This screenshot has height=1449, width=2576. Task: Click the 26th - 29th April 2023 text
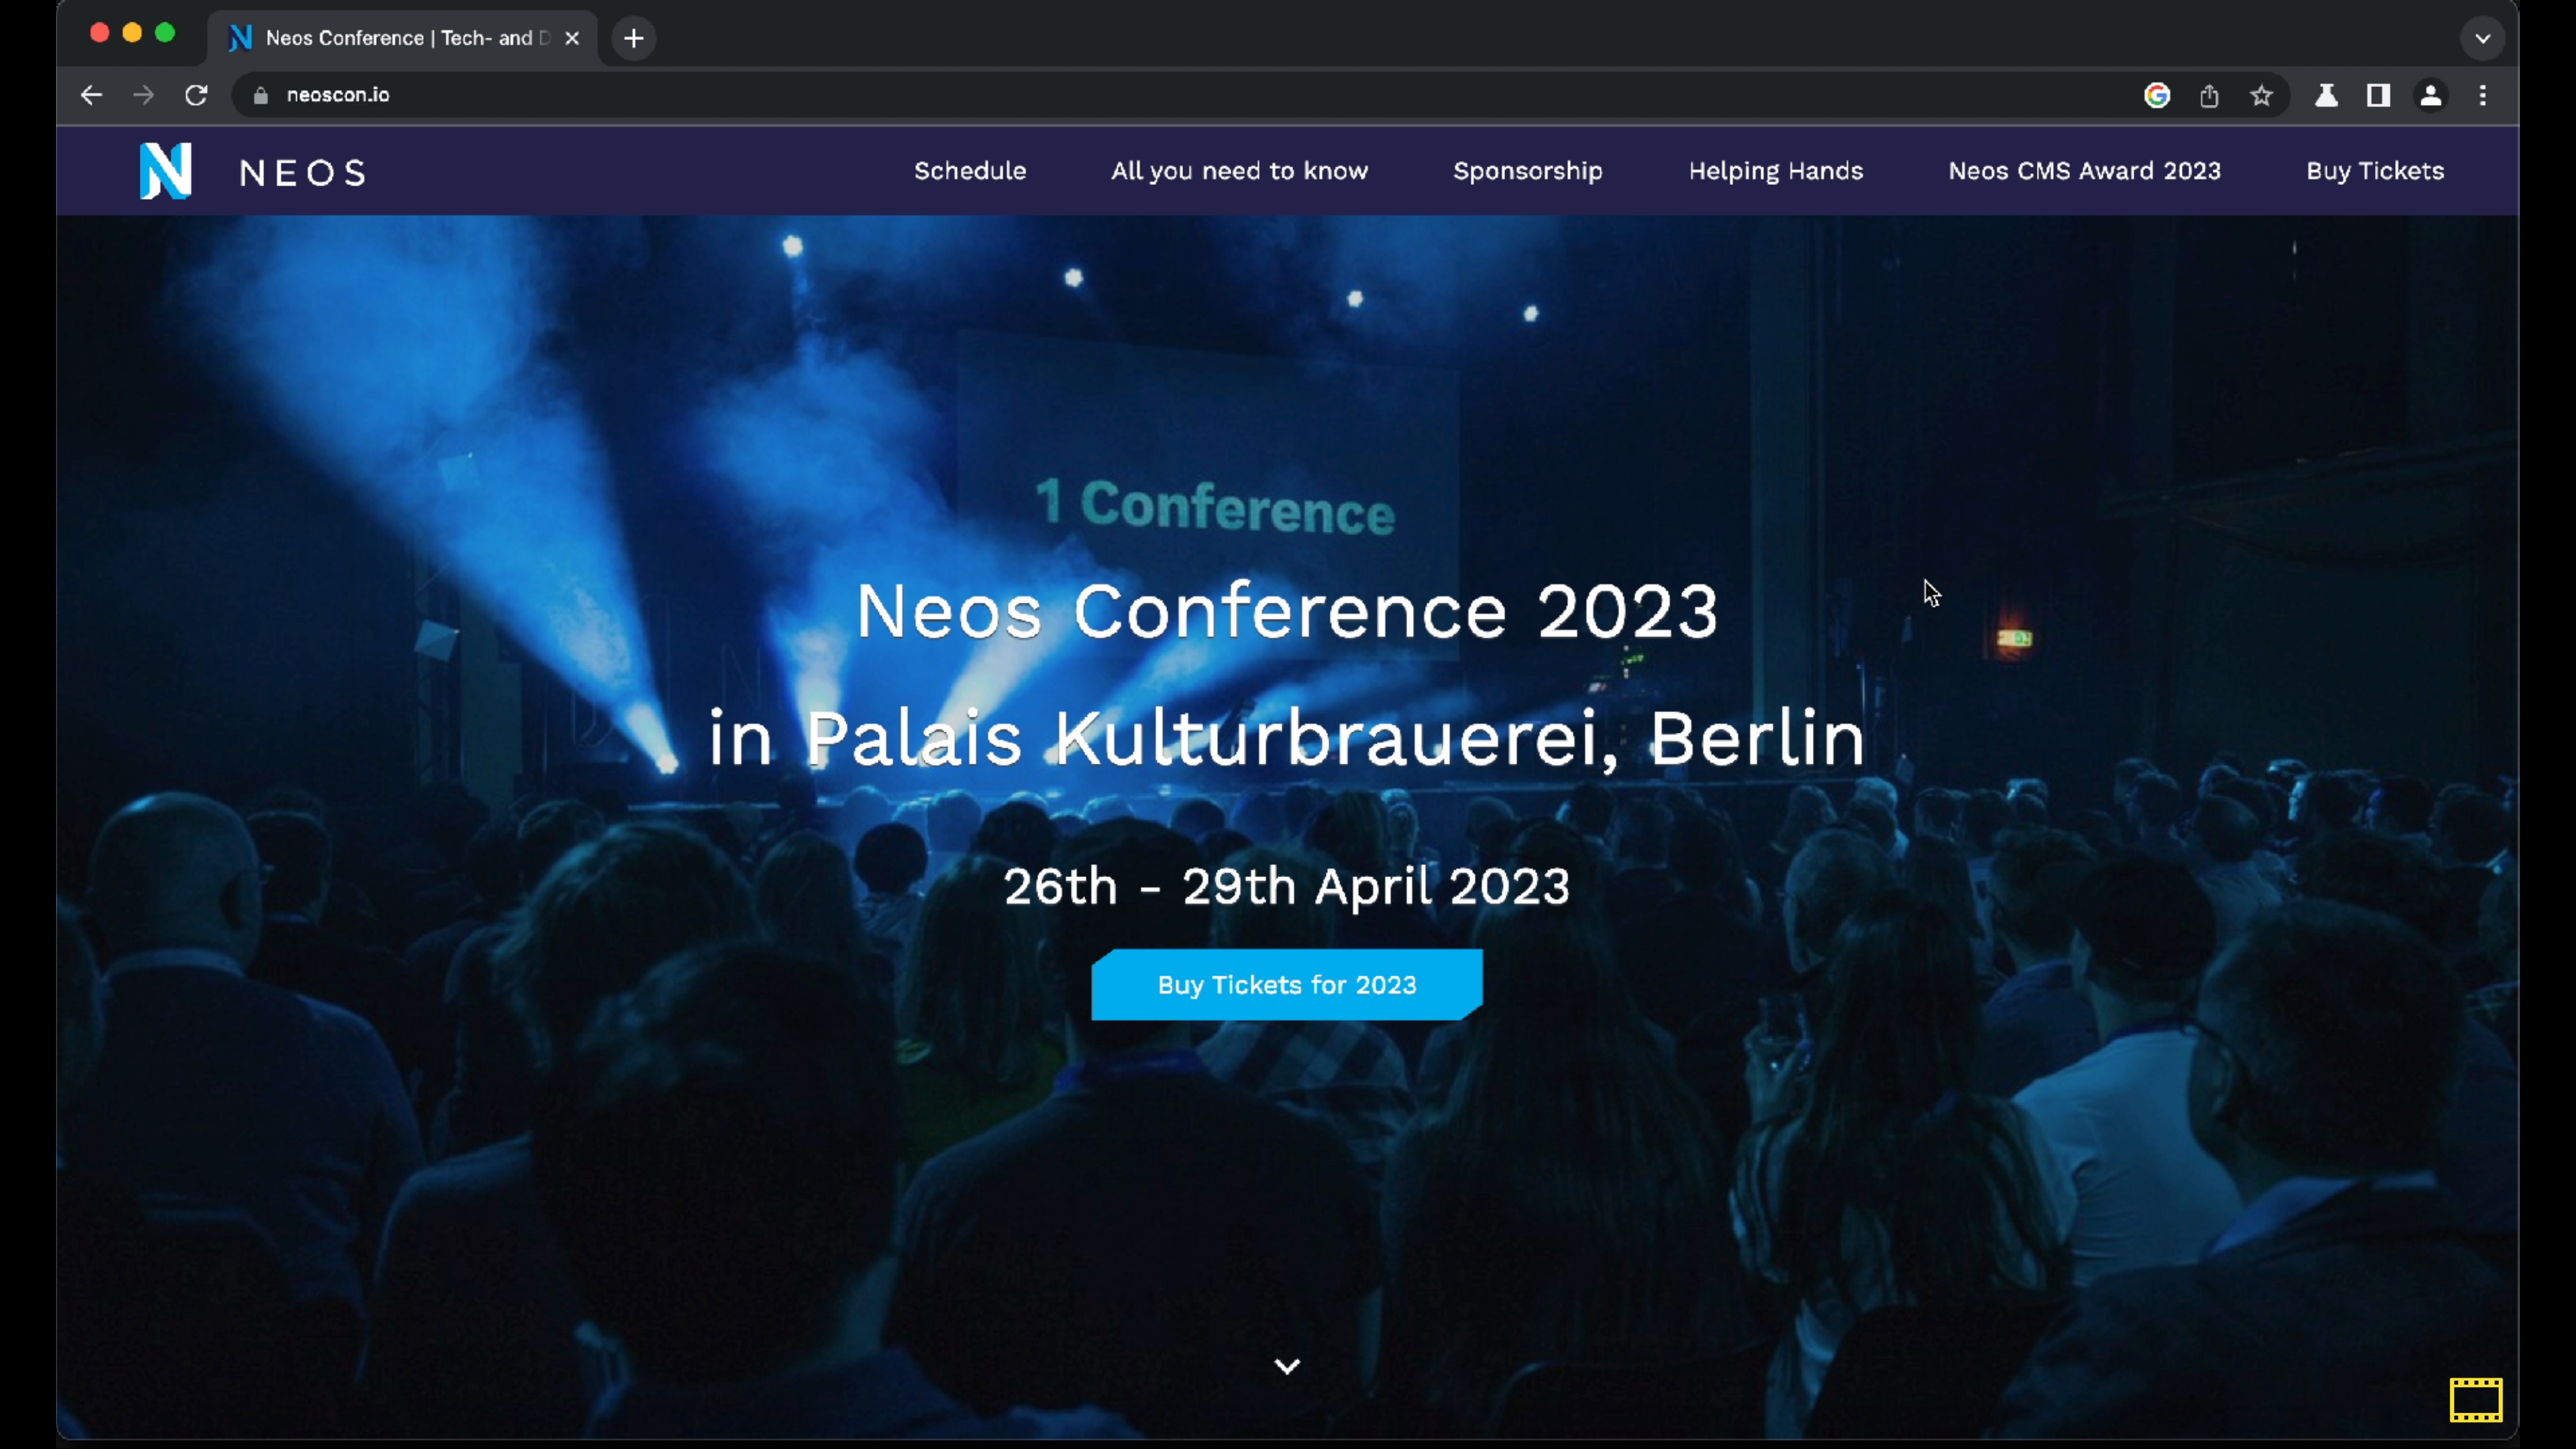point(1287,887)
